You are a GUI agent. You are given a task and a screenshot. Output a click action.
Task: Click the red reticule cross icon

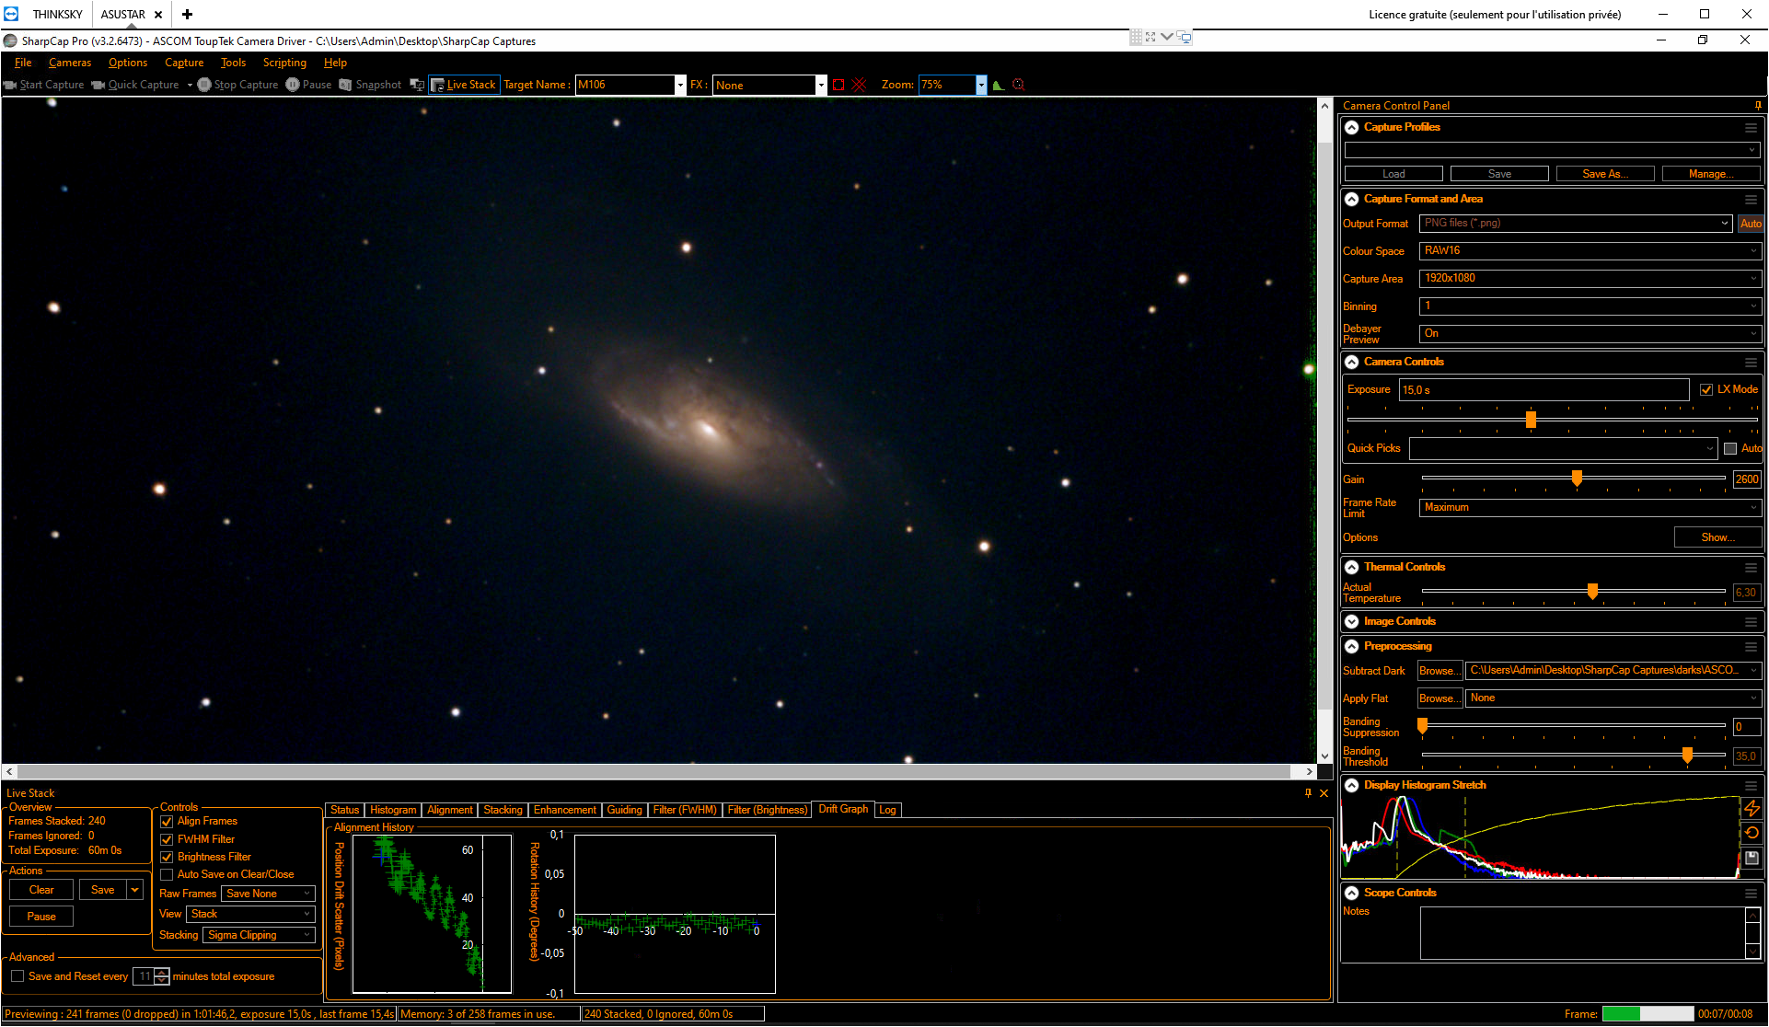pyautogui.click(x=859, y=85)
